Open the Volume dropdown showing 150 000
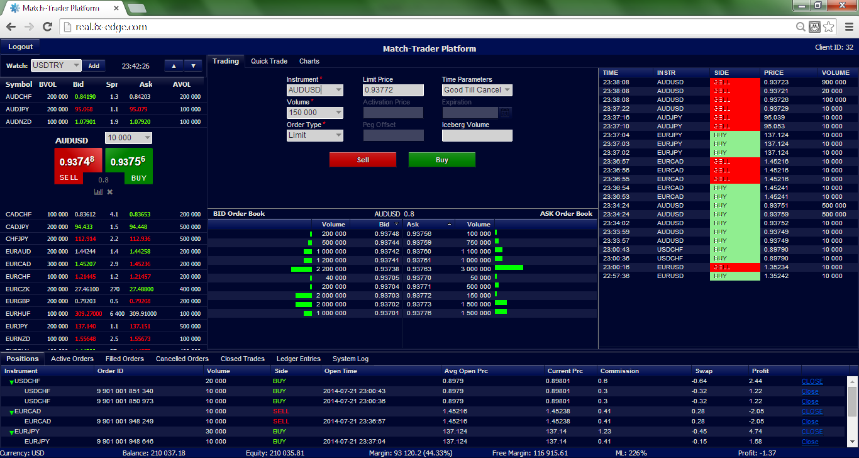Image resolution: width=859 pixels, height=458 pixels. (x=315, y=113)
